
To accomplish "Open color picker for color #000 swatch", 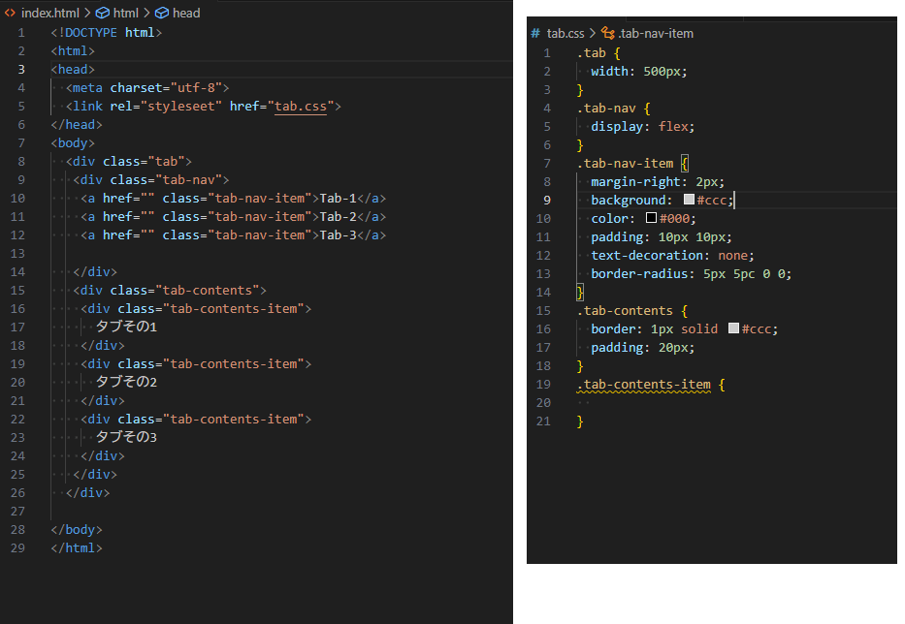I will (x=651, y=218).
